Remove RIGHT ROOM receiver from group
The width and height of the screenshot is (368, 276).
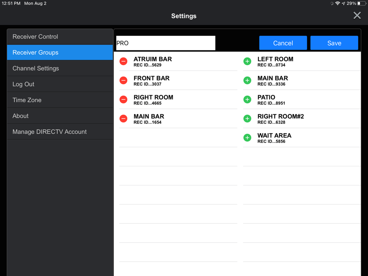123,99
